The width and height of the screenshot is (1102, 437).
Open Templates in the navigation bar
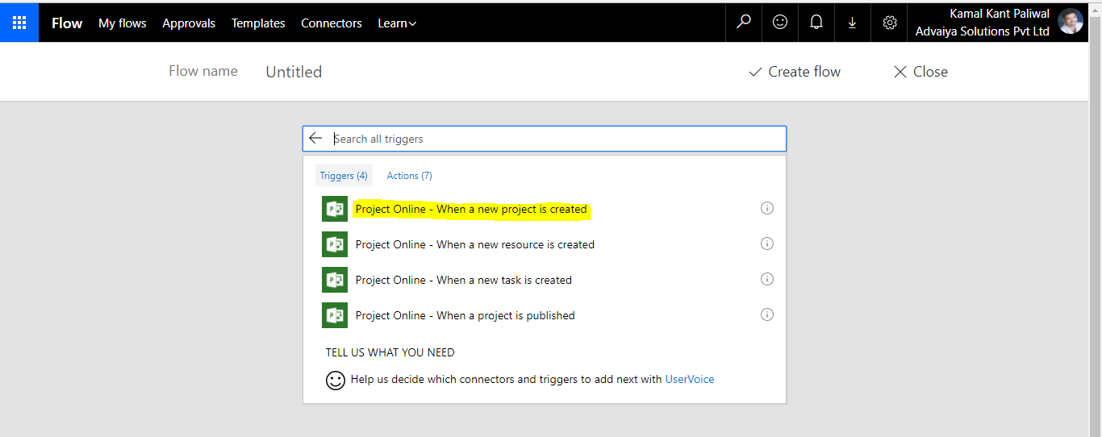point(258,23)
